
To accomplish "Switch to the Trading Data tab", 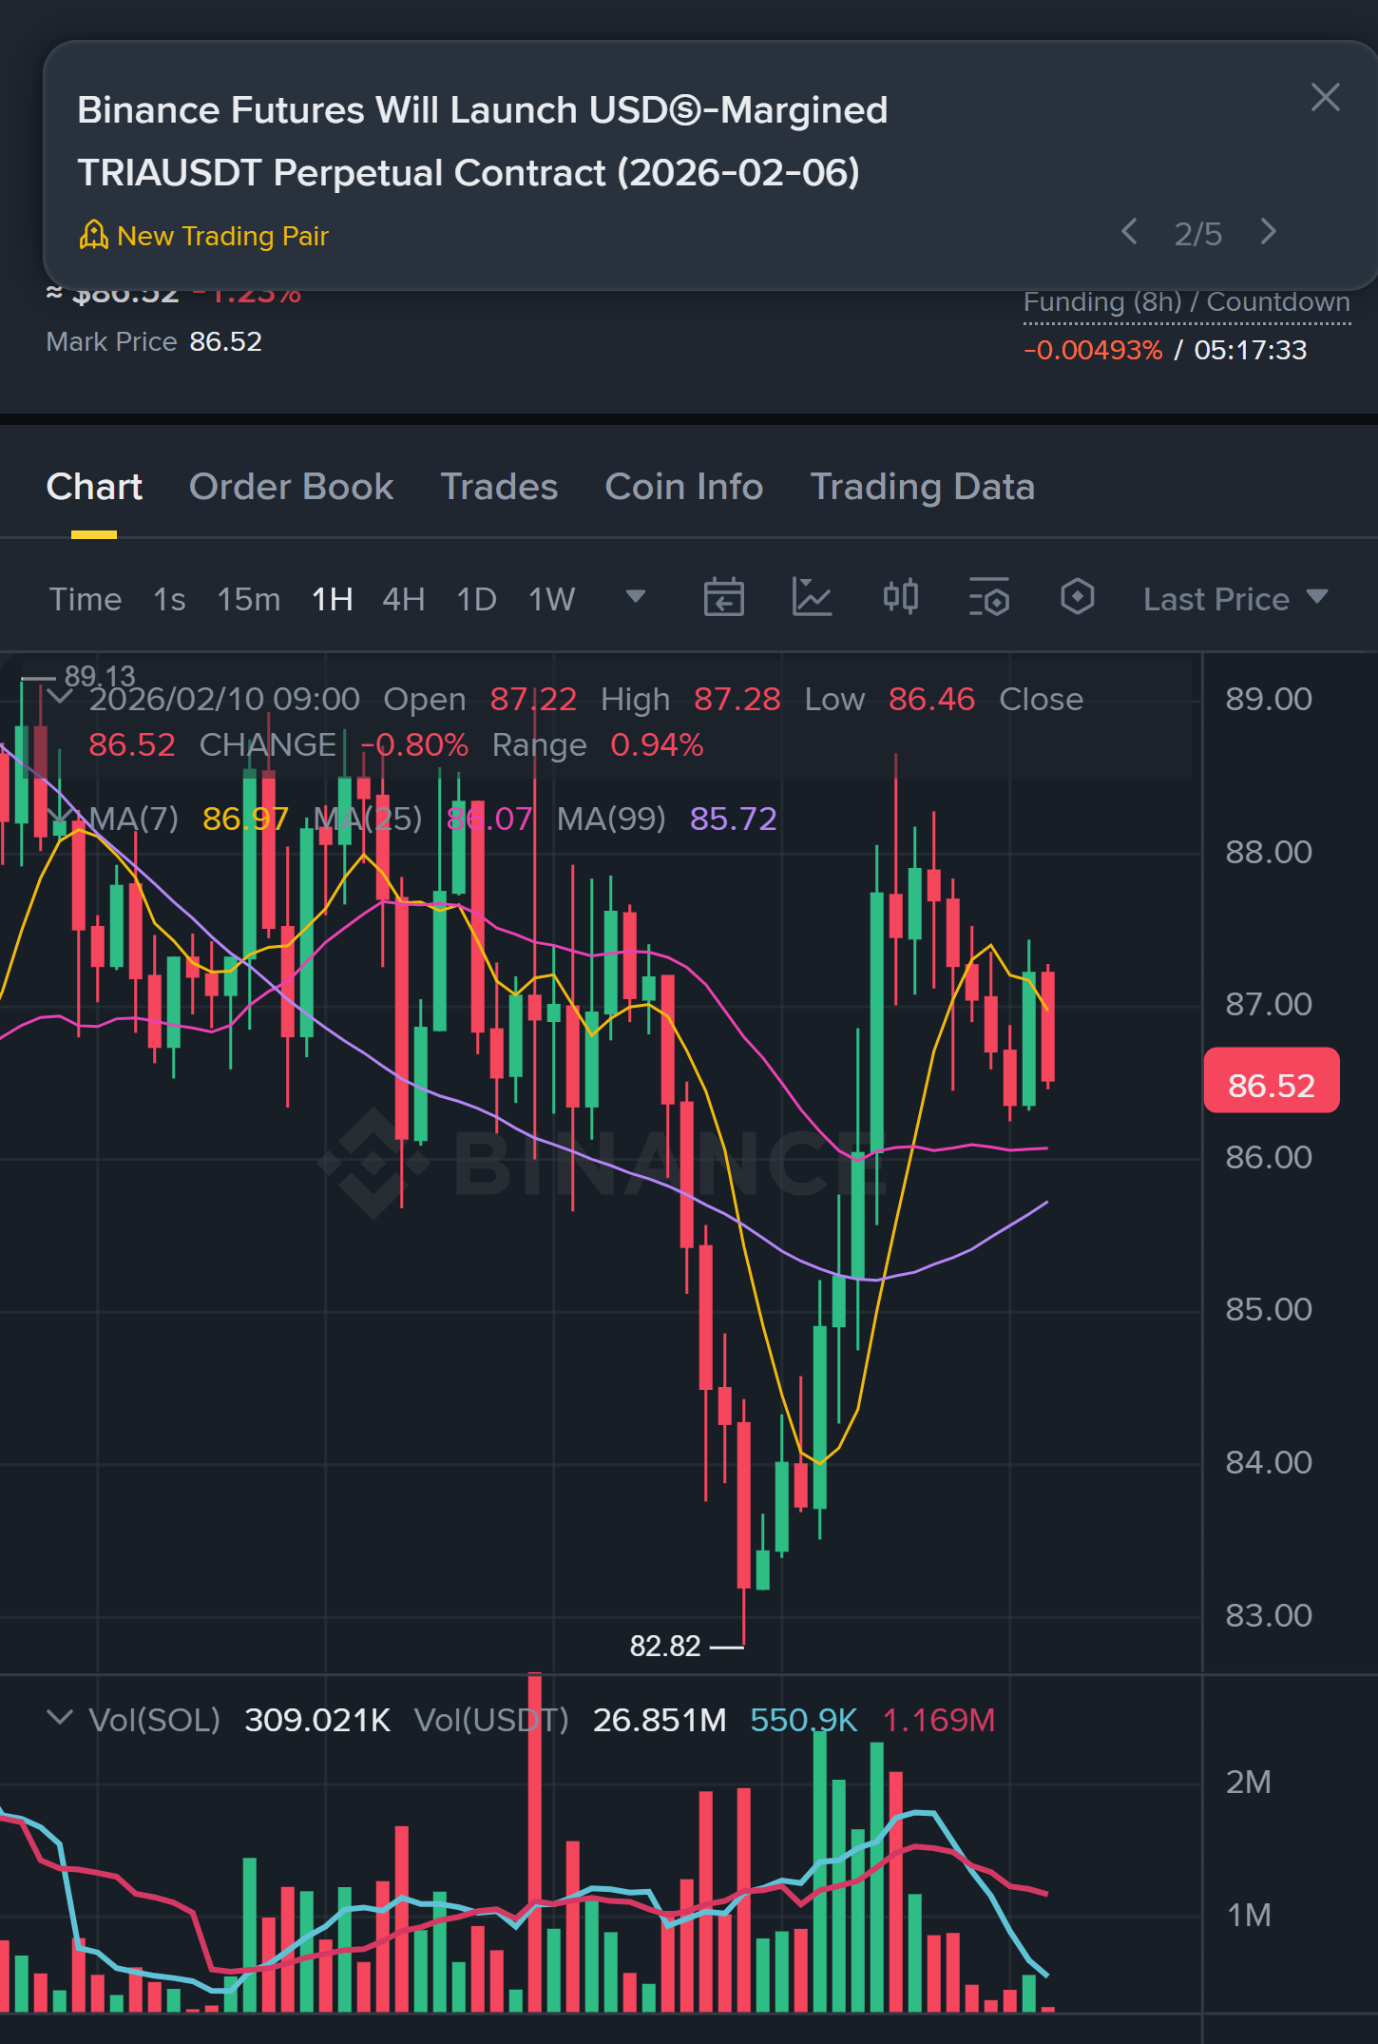I will 922,487.
